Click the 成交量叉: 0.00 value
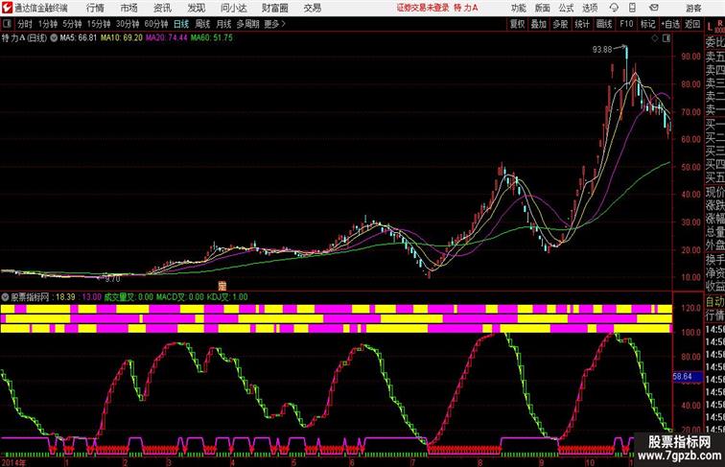The height and width of the screenshot is (467, 725). (129, 297)
